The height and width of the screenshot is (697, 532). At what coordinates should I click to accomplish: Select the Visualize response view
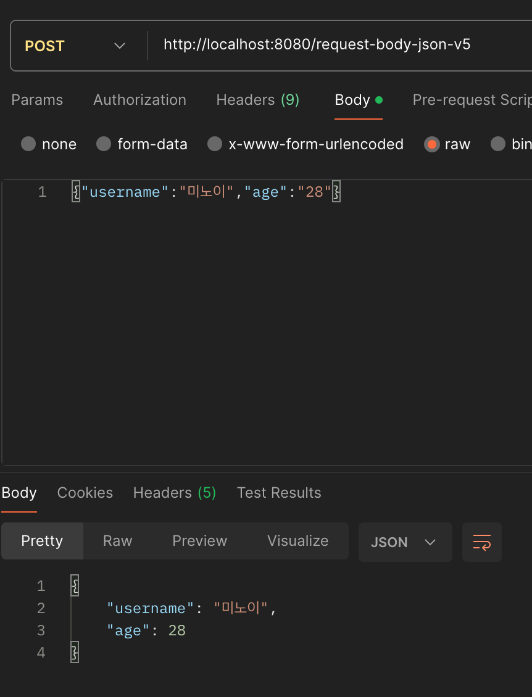coord(298,541)
